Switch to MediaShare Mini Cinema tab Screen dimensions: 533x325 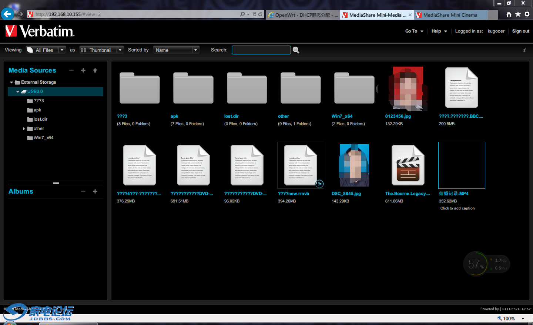pos(450,15)
